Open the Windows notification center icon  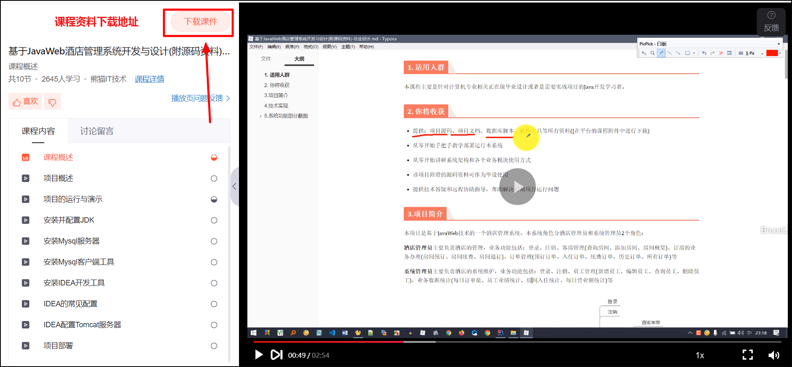click(x=776, y=333)
